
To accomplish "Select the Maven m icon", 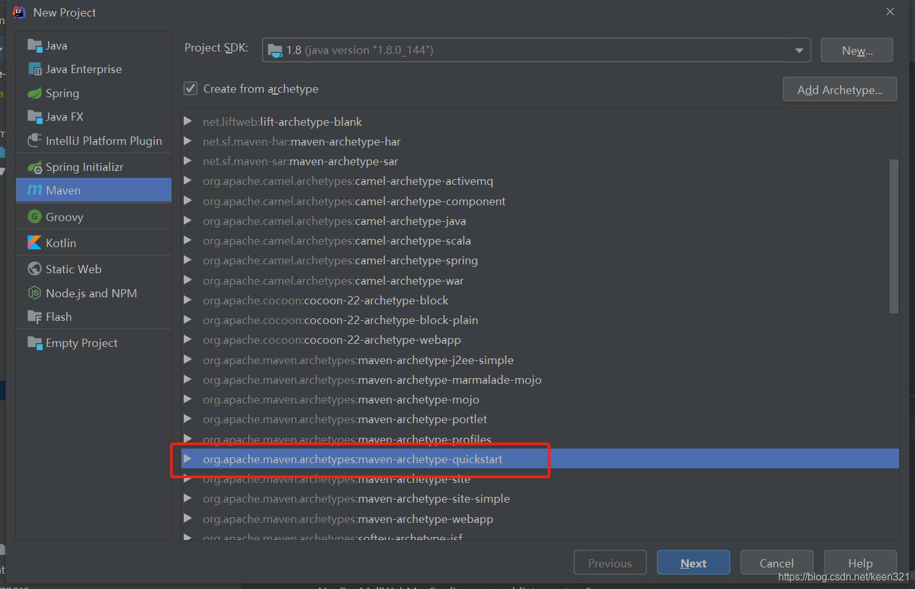I will [34, 190].
